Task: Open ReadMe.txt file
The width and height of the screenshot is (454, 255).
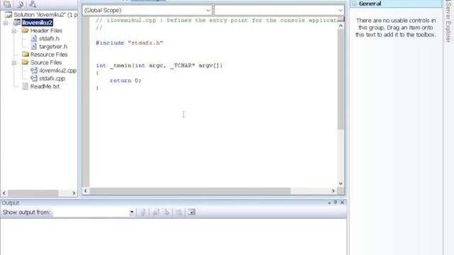Action: 45,86
